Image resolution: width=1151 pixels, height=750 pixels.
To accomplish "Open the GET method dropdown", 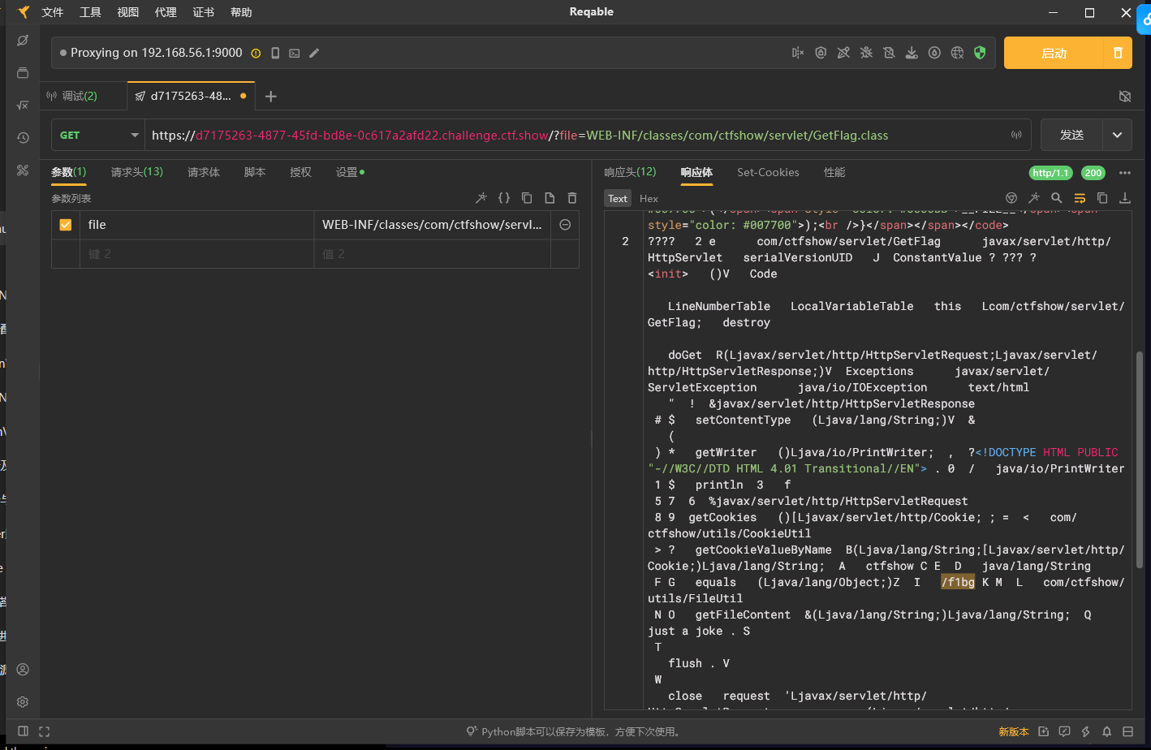I will coord(98,135).
